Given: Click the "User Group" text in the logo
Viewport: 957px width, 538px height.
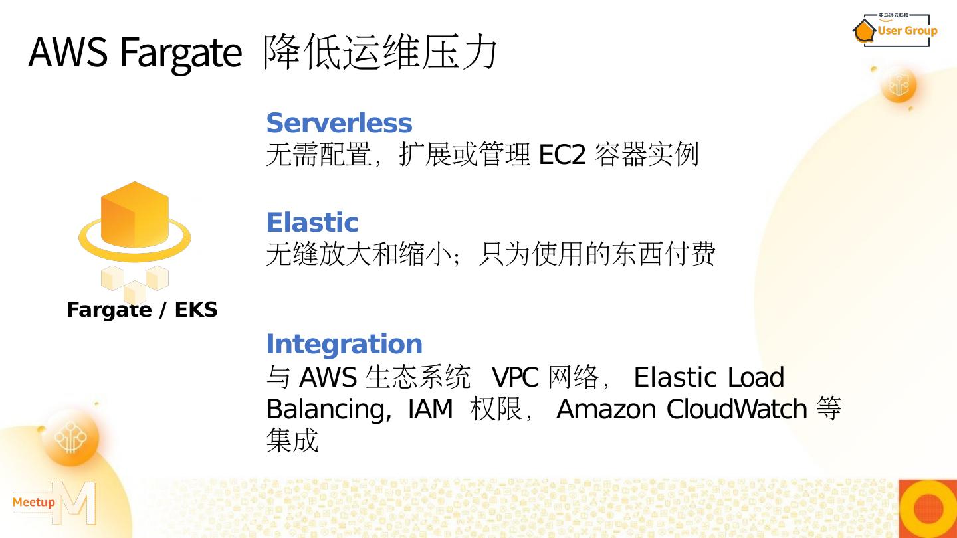Looking at the screenshot, I should click(907, 31).
